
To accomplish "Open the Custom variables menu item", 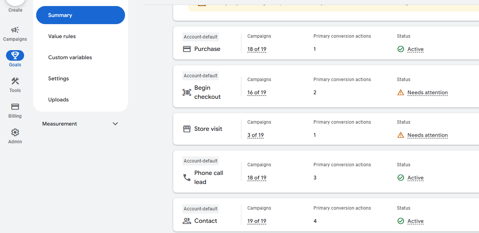I will 70,57.
